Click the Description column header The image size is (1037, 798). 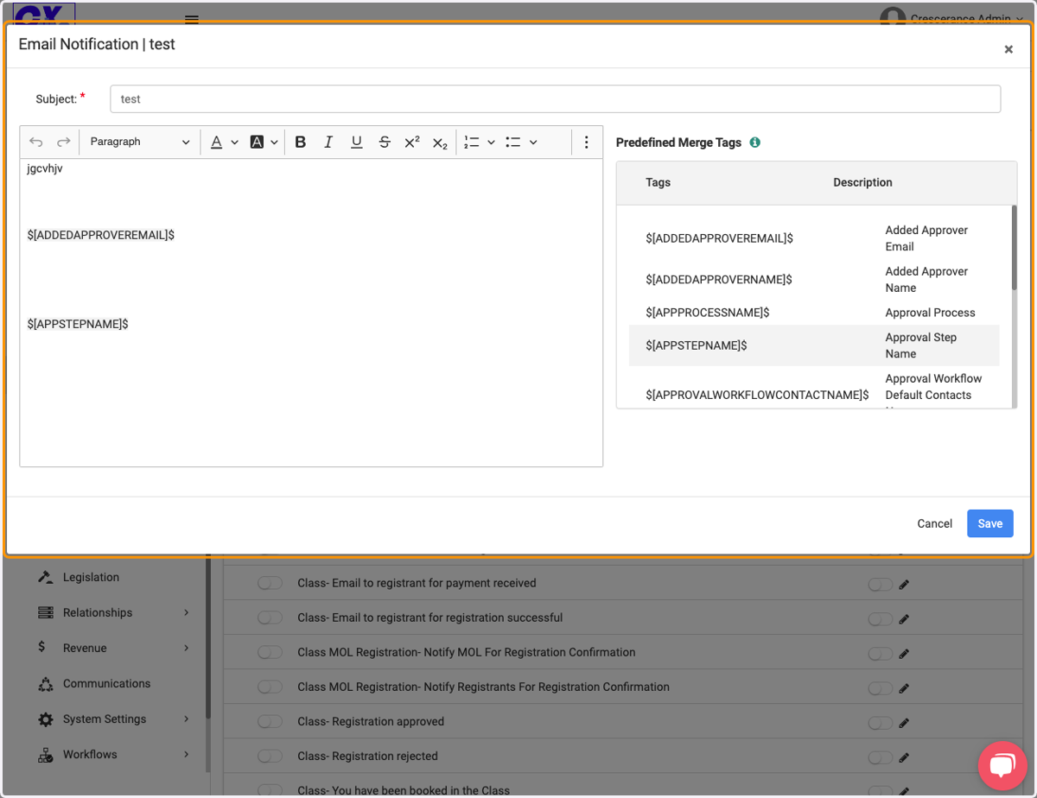862,182
